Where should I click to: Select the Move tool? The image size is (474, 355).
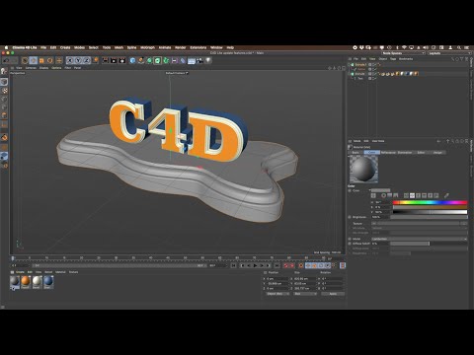[x=34, y=60]
